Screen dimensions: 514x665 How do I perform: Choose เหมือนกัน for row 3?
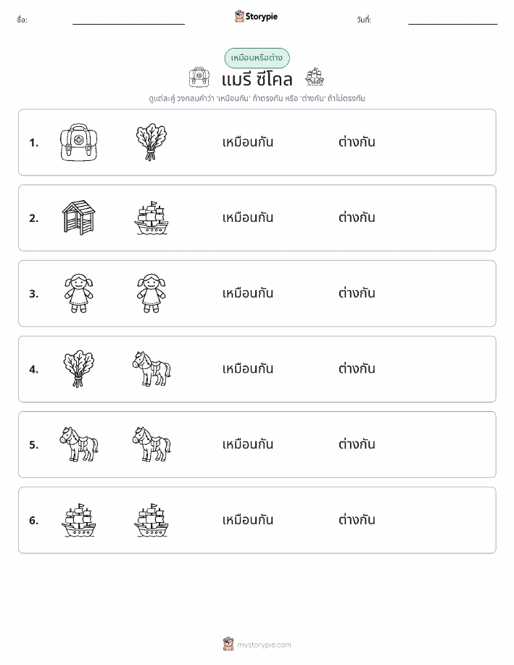[x=248, y=293]
